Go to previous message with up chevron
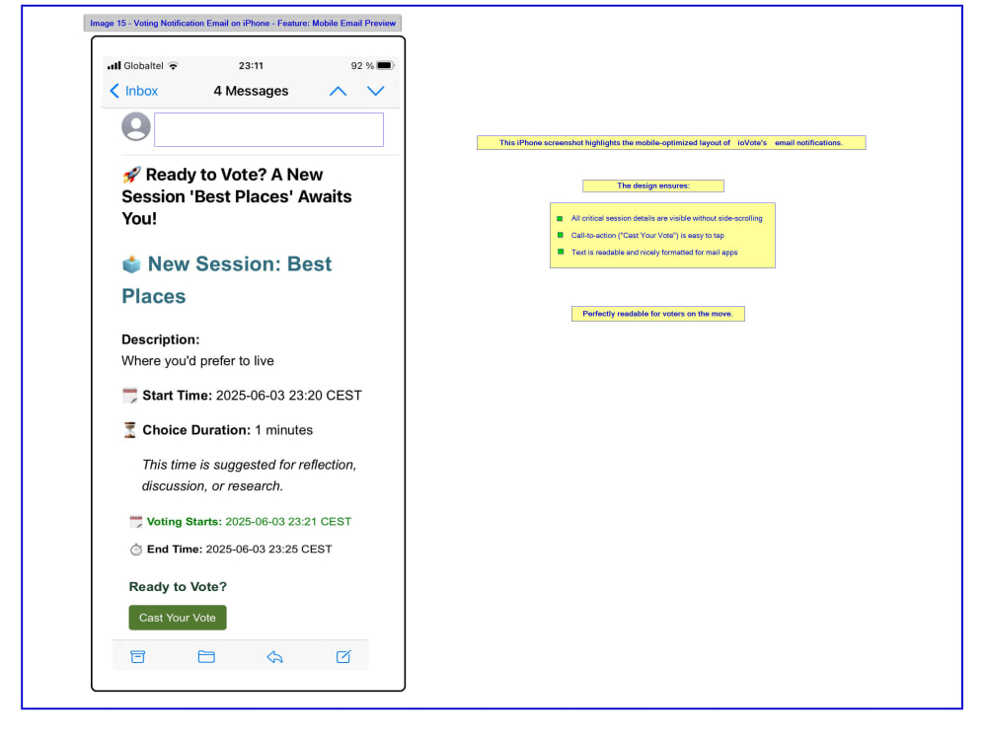 [x=338, y=91]
